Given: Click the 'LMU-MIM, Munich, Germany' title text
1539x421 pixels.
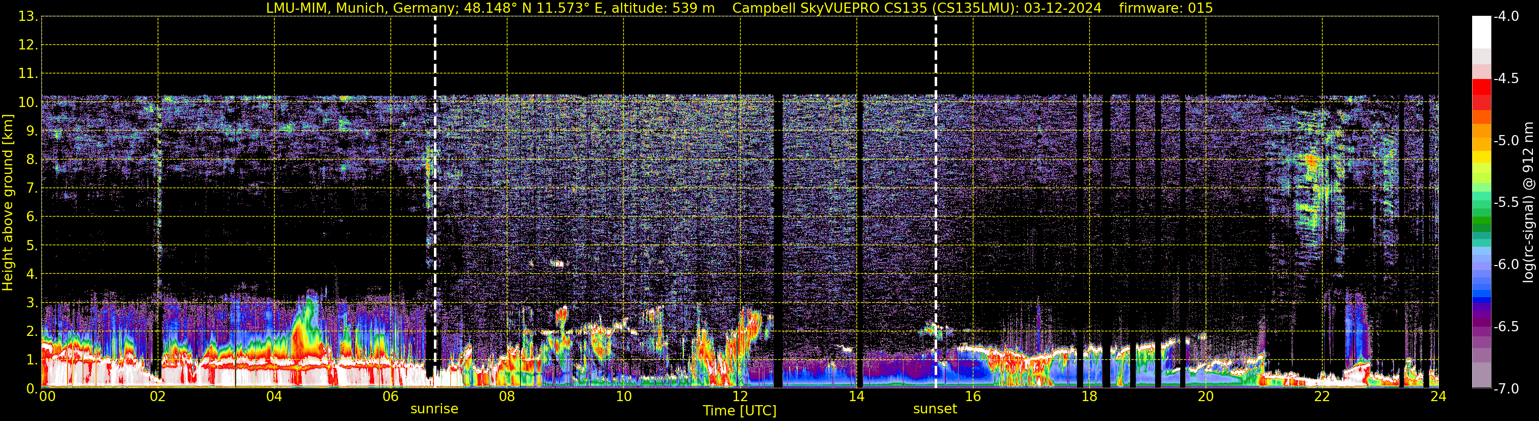Looking at the screenshot, I should (x=362, y=8).
